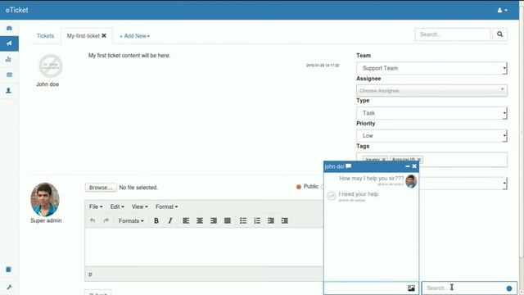
Task: Click the Submit button below the editor
Action: (98, 293)
